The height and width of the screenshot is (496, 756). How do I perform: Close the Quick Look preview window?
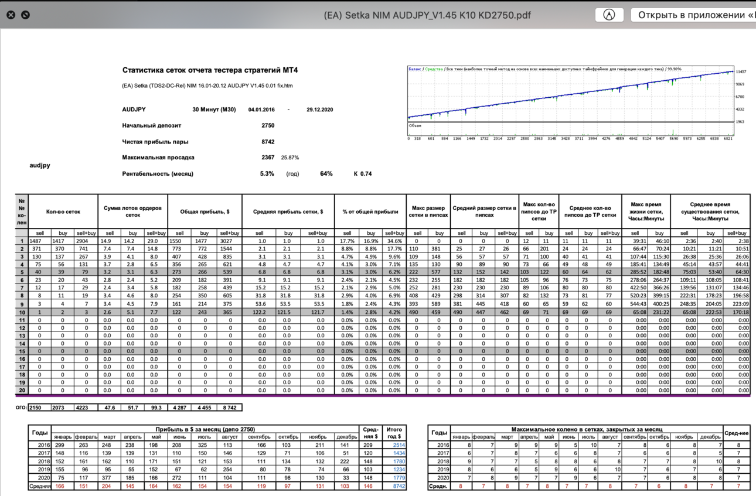click(x=11, y=15)
